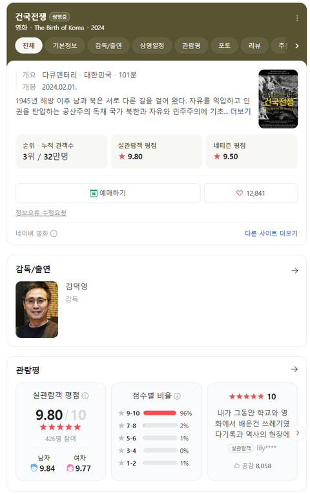Click info icon beside 실관람객 평점 heading
310x494 pixels.
pos(85,396)
